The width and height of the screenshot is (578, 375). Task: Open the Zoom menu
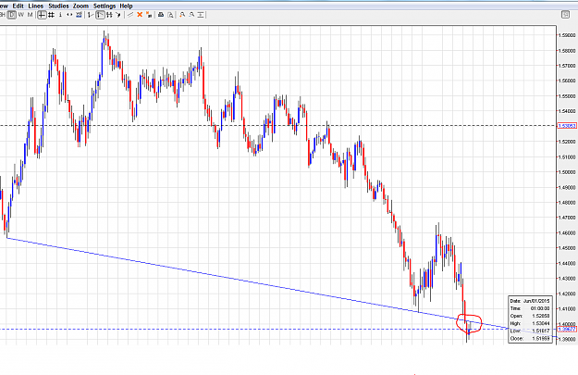coord(80,6)
